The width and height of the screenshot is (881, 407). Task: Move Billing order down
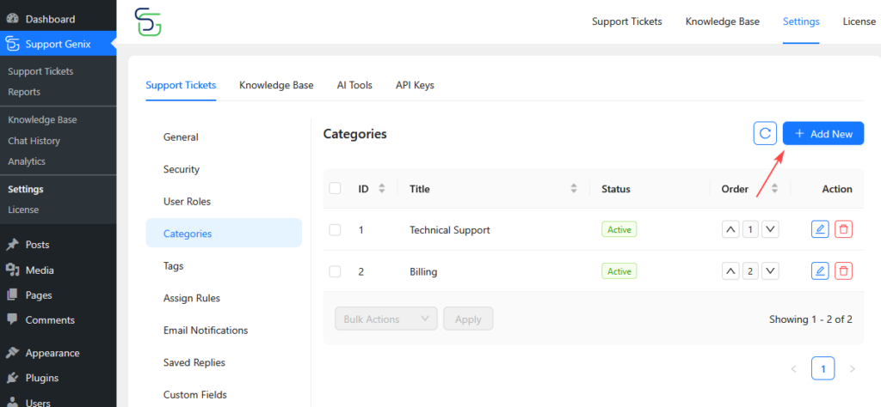(770, 271)
